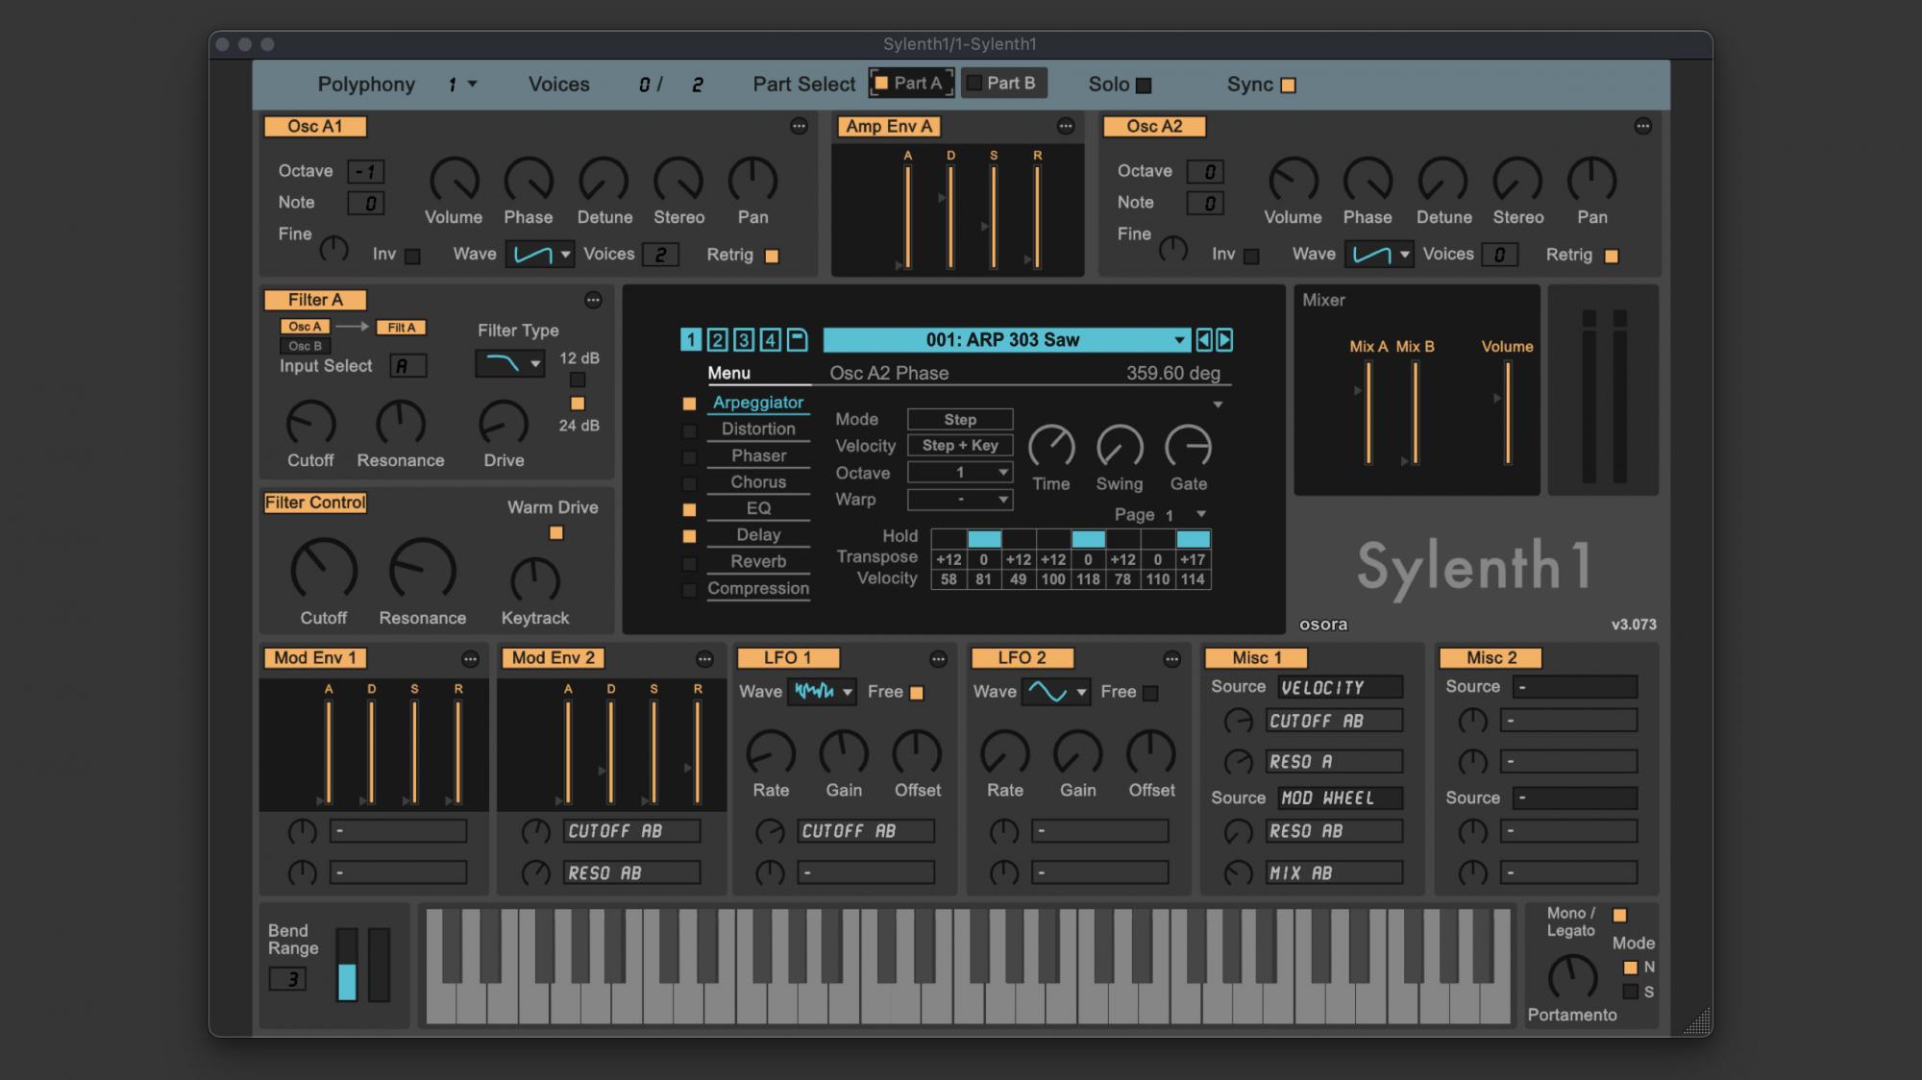Switch to Part A
The width and height of the screenshot is (1922, 1080).
911,84
